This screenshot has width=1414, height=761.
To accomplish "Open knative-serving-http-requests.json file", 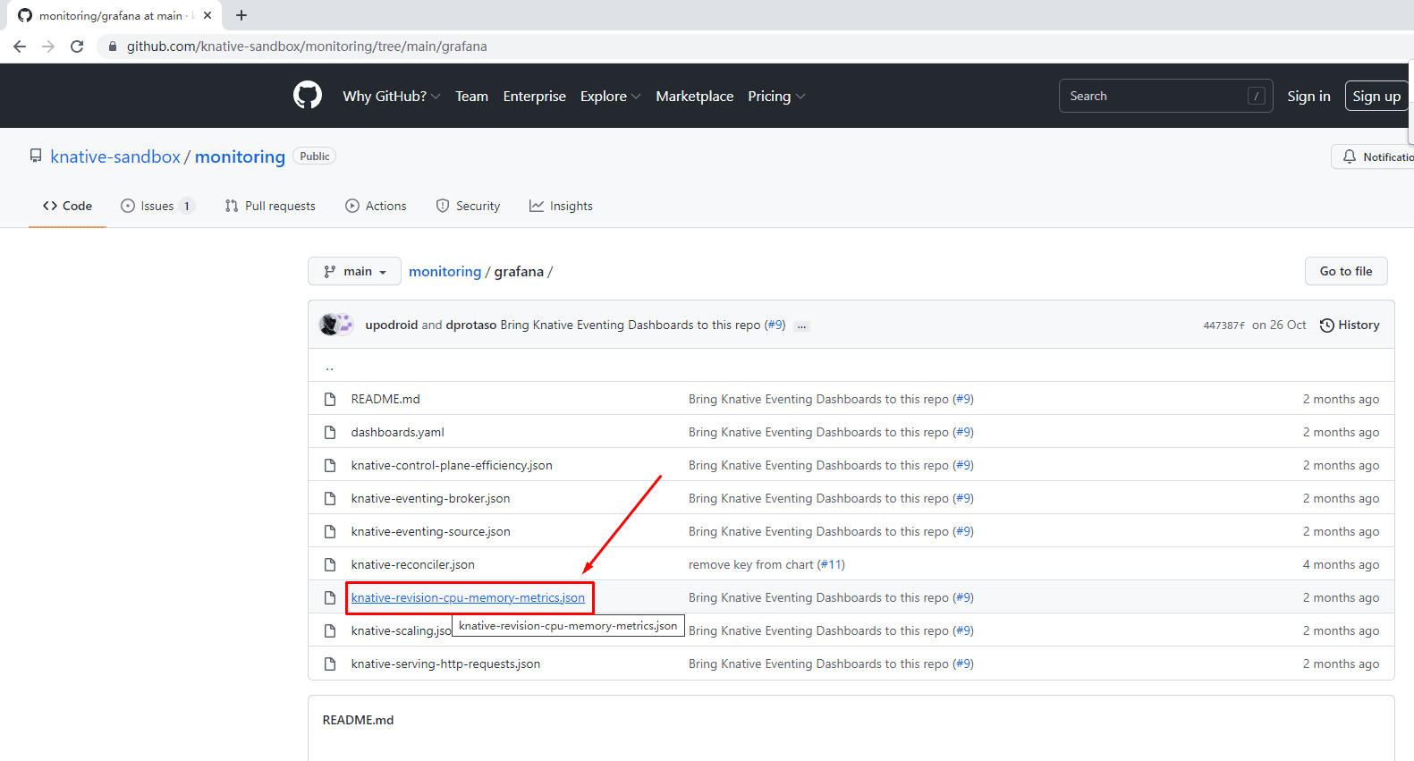I will tap(445, 664).
